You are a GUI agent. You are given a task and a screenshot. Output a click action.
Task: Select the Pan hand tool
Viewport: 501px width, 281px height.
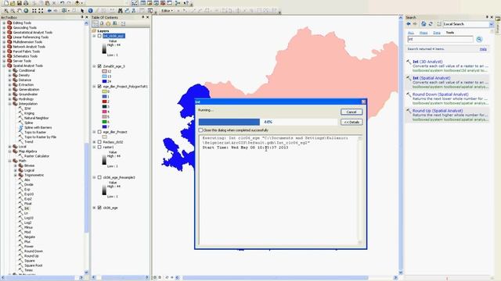pyautogui.click(x=19, y=11)
